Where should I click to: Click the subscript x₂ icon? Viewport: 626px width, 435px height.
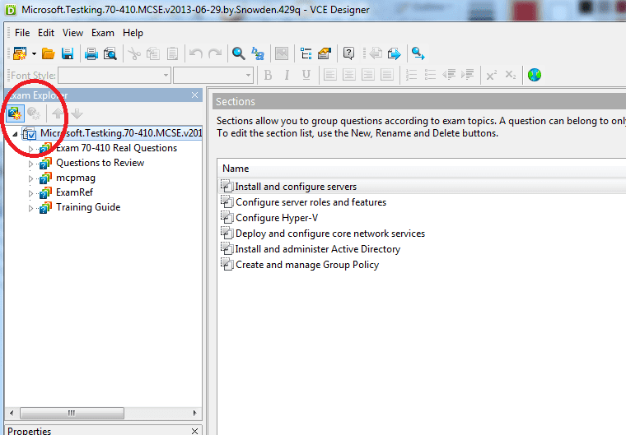click(x=510, y=75)
